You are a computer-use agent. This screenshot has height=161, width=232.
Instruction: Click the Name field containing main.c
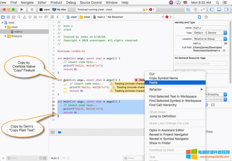coord(210,28)
